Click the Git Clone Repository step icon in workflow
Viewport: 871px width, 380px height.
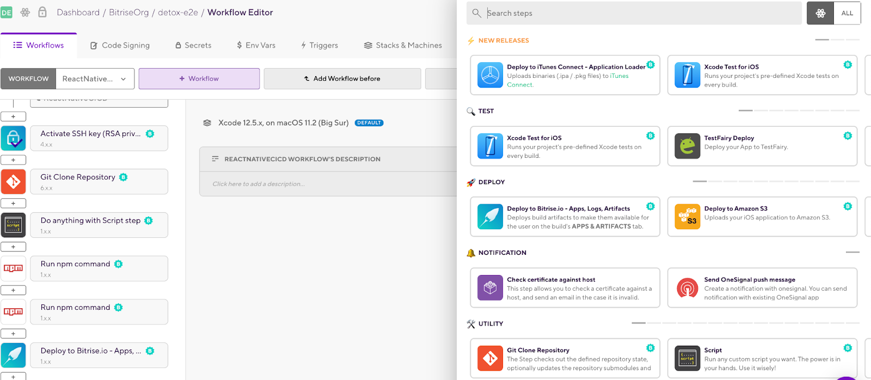14,182
